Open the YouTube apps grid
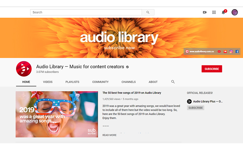 pos(214,12)
